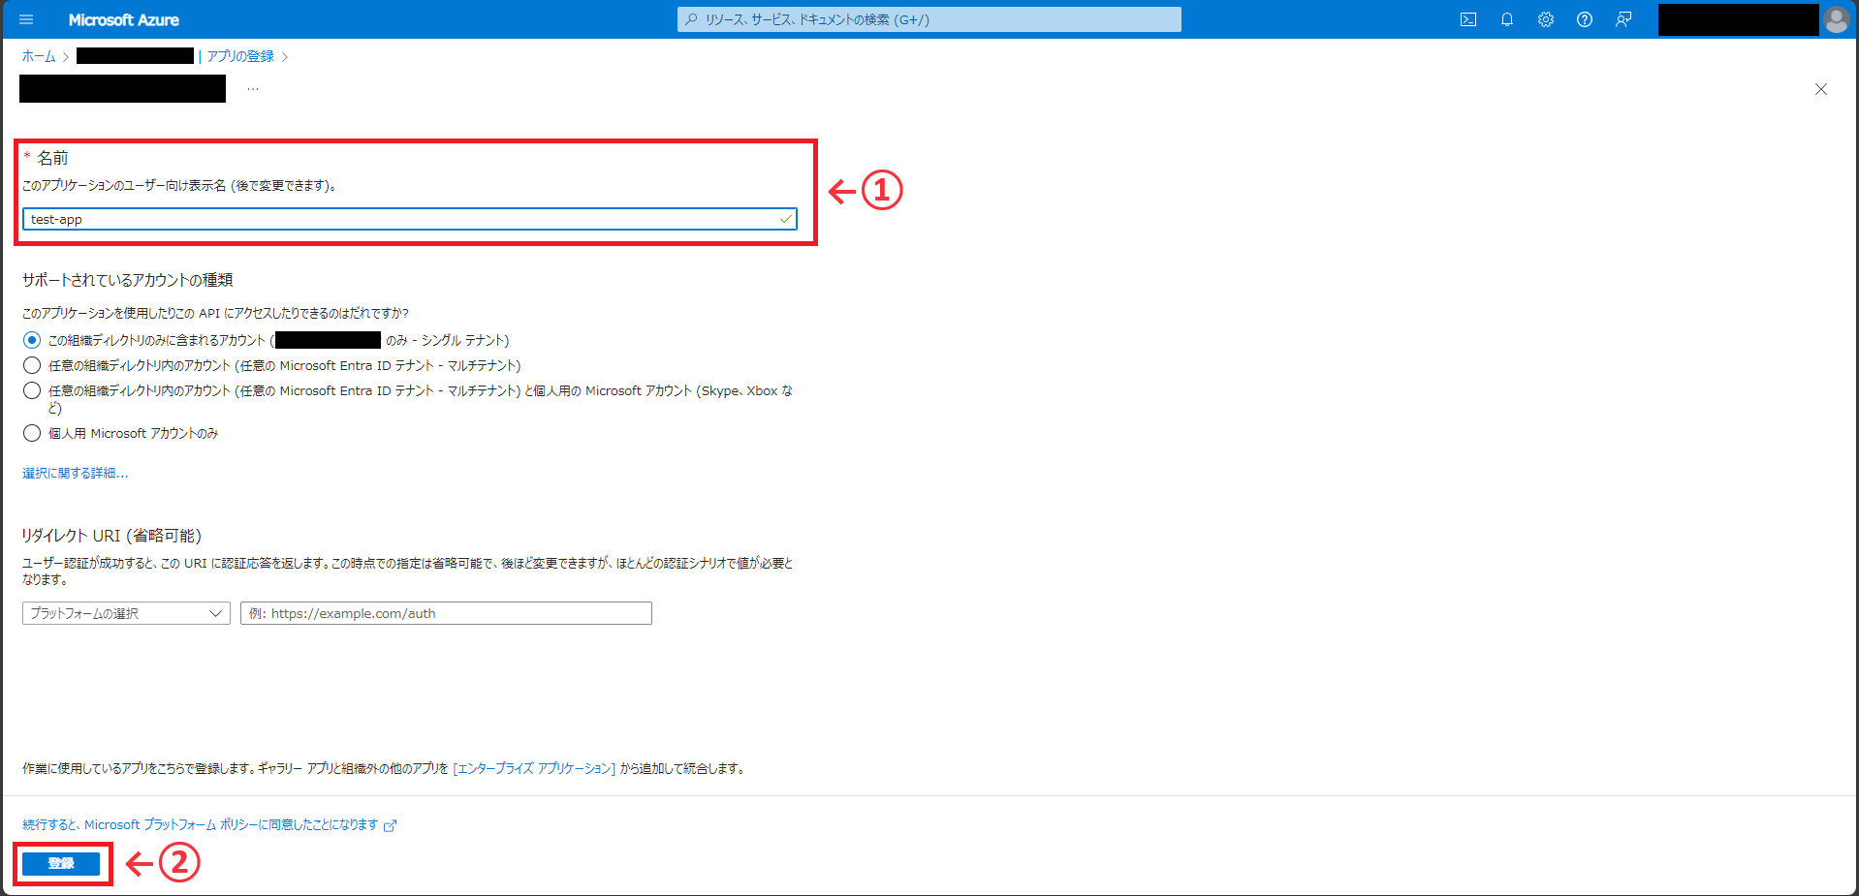Navigate to ホーム via the breadcrumb
Image resolution: width=1859 pixels, height=896 pixels.
pos(37,56)
